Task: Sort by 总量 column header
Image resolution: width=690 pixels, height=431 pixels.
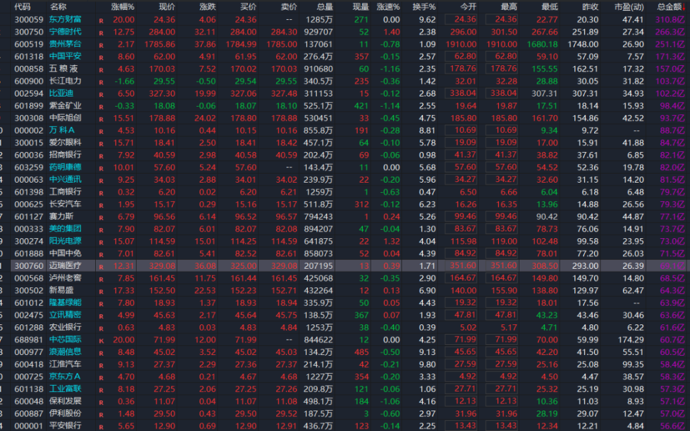Action: [325, 6]
